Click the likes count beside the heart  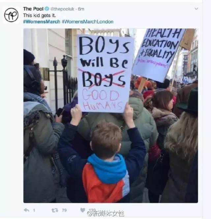(x=92, y=210)
